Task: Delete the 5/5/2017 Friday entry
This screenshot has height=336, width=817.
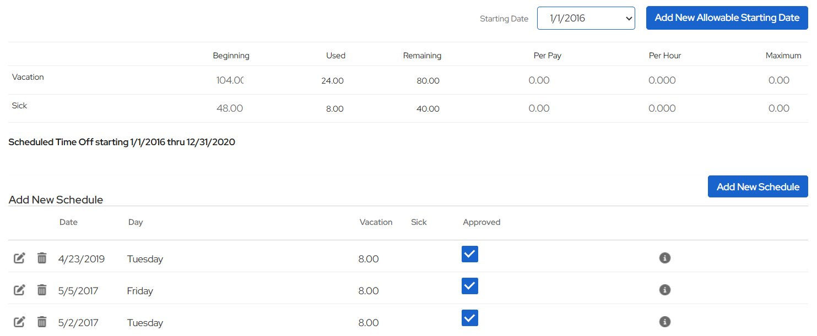Action: (42, 290)
